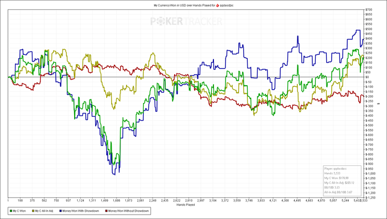
Task: Select 'Money Won Without Showdown' legend label
Action: point(128,211)
